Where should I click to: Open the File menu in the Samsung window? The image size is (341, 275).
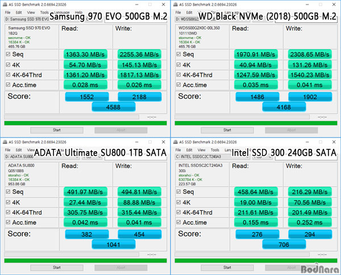7,11
